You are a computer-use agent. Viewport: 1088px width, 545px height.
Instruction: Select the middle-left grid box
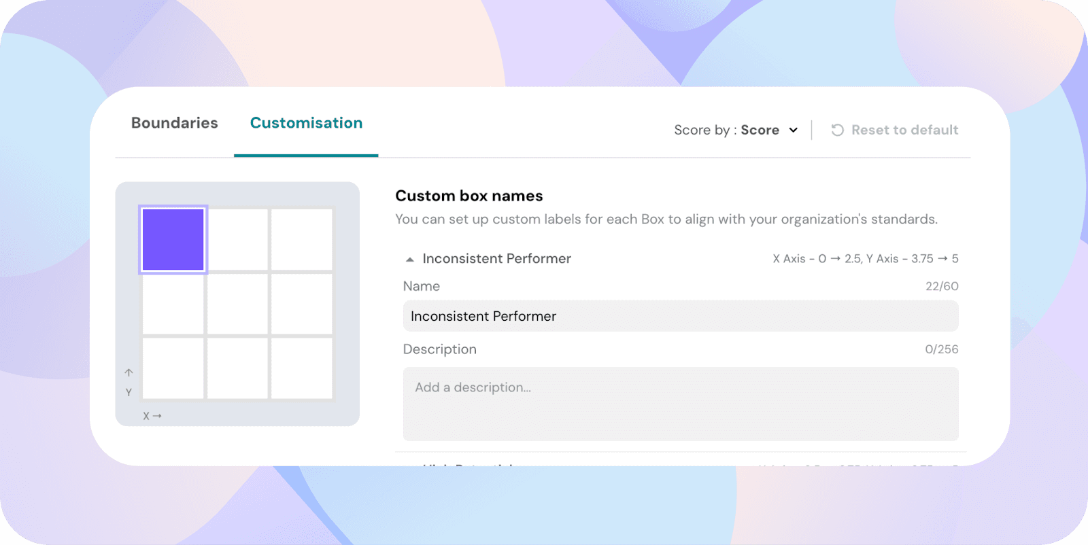click(x=173, y=304)
